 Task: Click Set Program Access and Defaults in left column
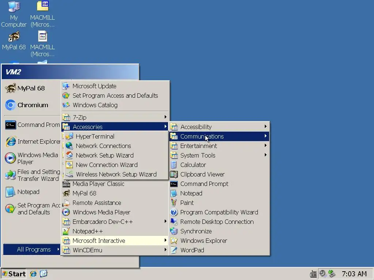[32, 209]
